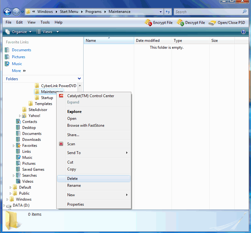Click the Documents icon in folder tree

pyautogui.click(x=18, y=134)
